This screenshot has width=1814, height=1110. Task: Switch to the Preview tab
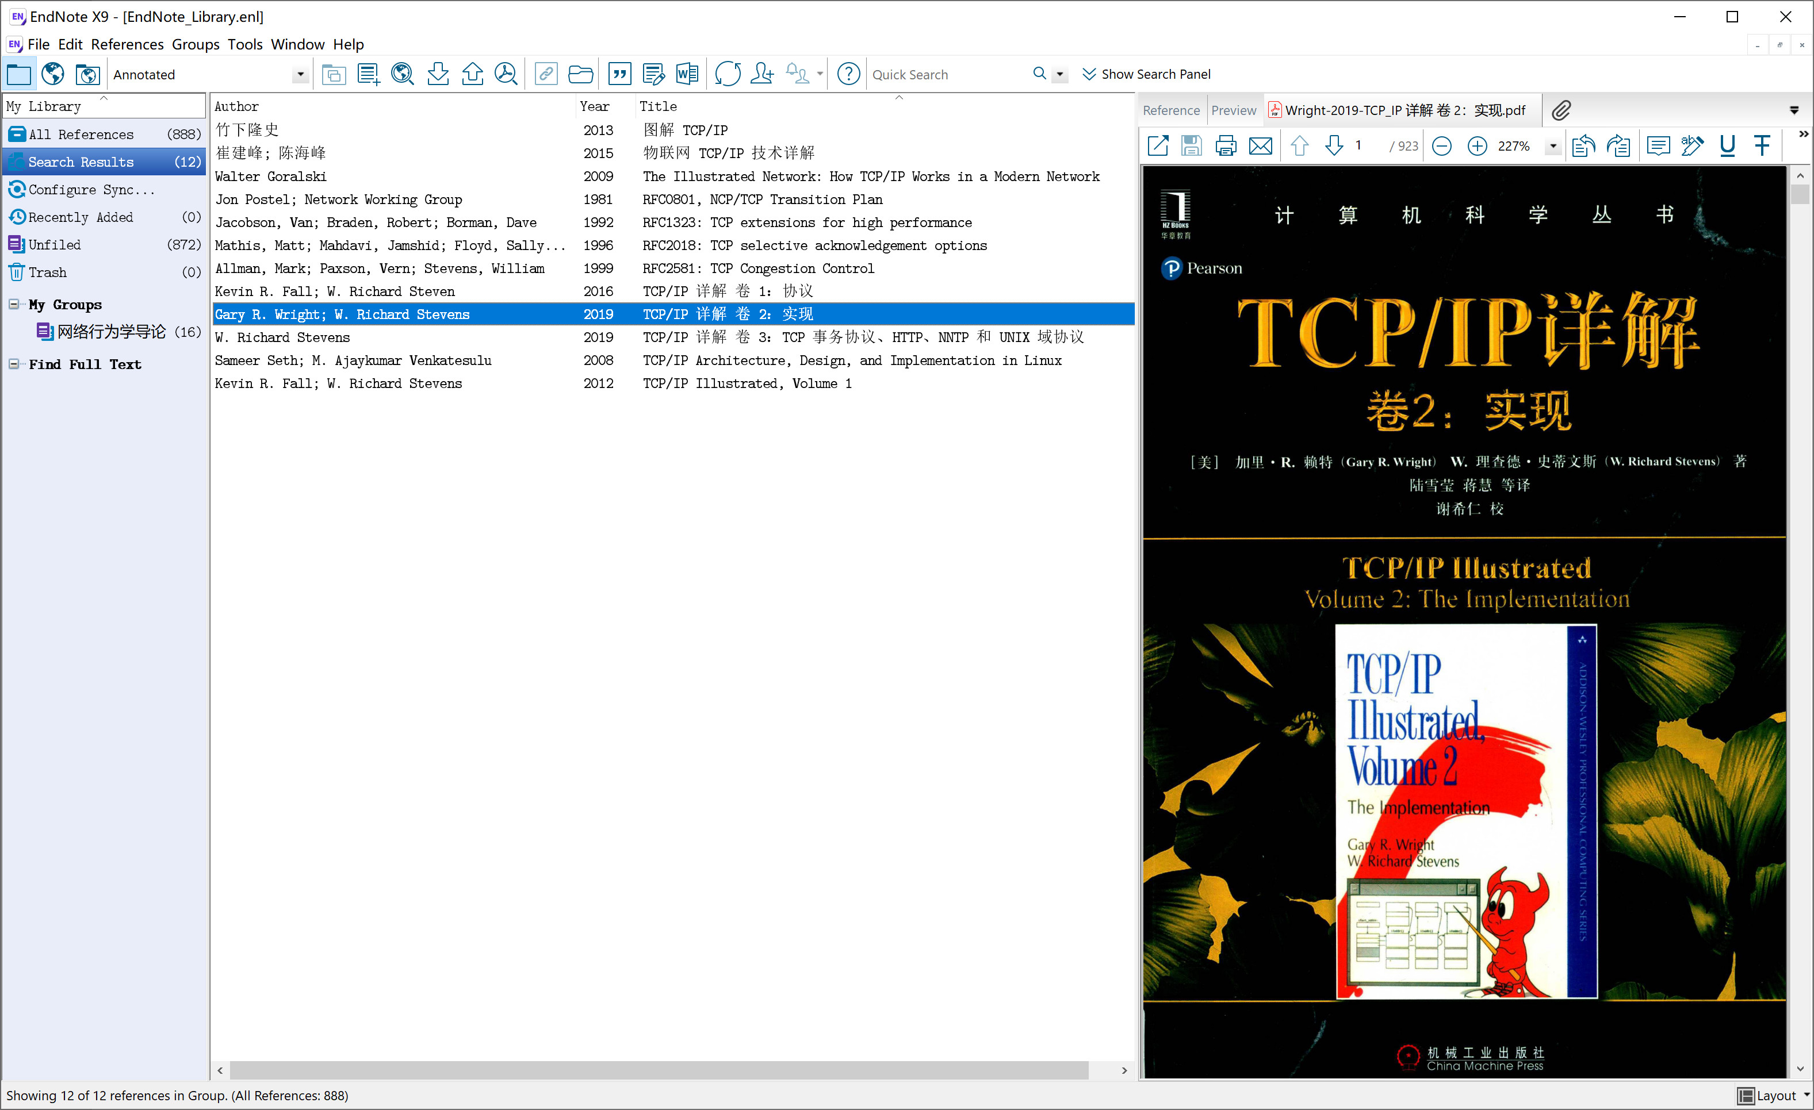click(1234, 110)
